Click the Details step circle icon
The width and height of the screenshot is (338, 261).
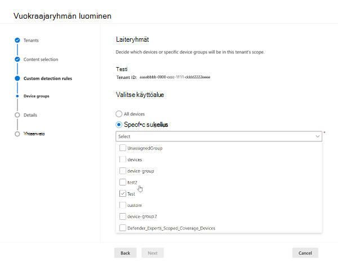[17, 115]
